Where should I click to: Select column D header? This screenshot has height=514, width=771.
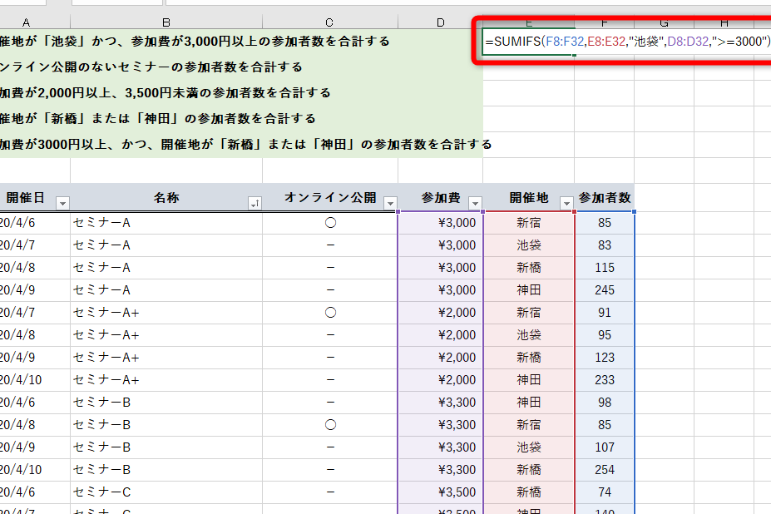(440, 22)
